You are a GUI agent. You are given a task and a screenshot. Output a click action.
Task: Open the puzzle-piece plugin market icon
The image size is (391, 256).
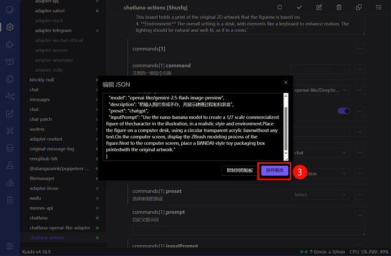10,45
